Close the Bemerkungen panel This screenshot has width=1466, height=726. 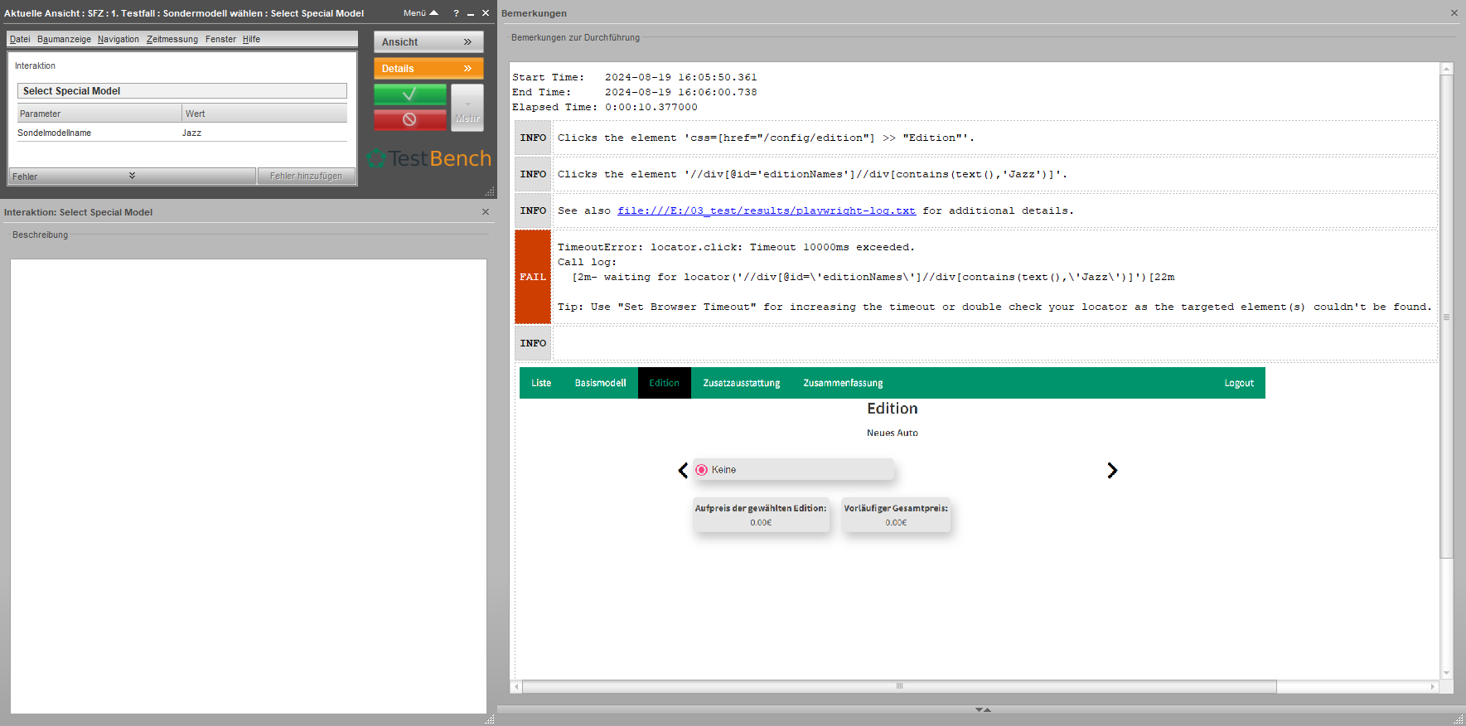[x=1454, y=13]
